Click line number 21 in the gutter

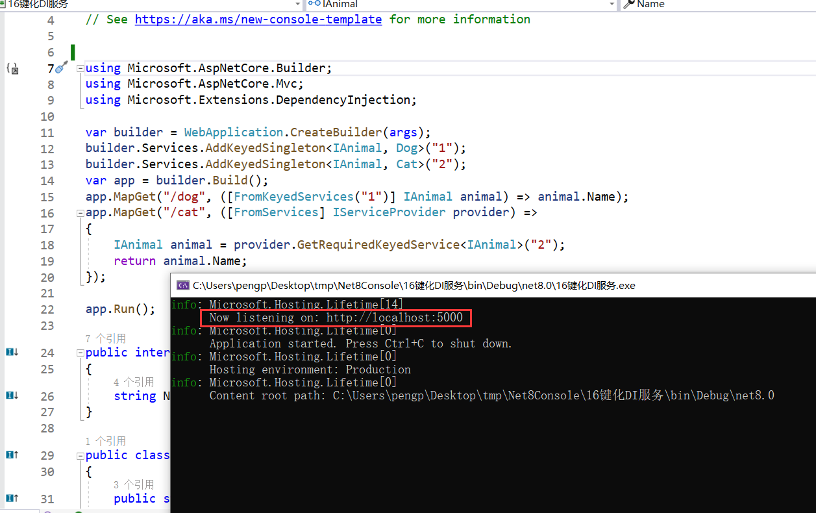point(47,293)
